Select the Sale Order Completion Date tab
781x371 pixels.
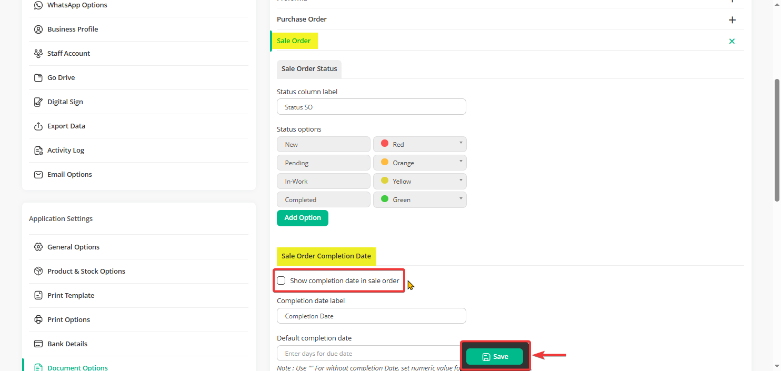pos(326,256)
